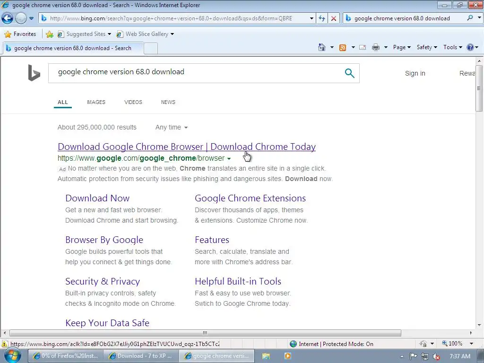
Task: Click the Download Now link
Action: [97, 198]
